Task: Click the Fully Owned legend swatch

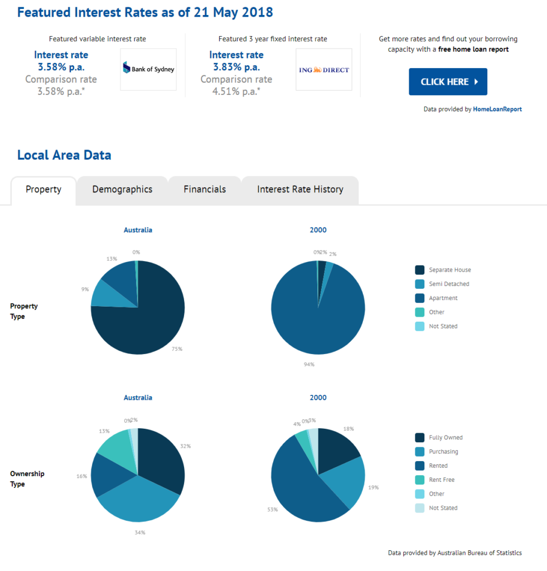Action: [419, 437]
